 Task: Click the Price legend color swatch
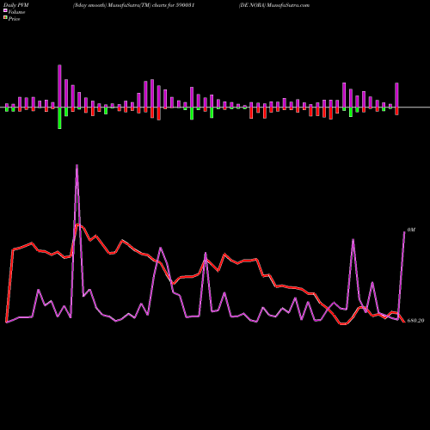tap(5, 18)
